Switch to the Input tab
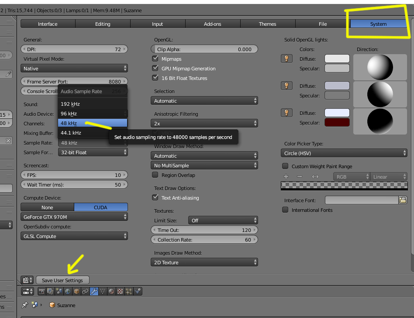 coord(158,24)
